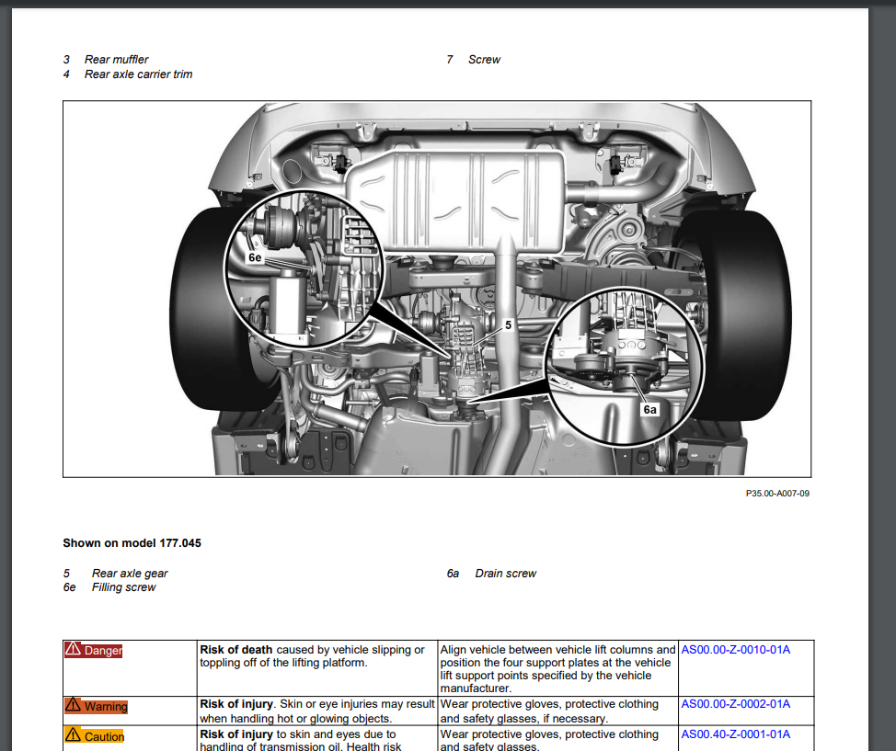Select the figure reference "P35.00-A007-09"

click(x=777, y=494)
